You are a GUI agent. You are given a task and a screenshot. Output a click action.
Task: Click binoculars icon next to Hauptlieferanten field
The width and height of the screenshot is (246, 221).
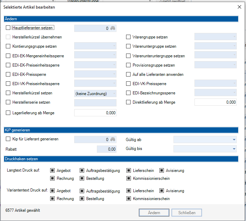113,28
